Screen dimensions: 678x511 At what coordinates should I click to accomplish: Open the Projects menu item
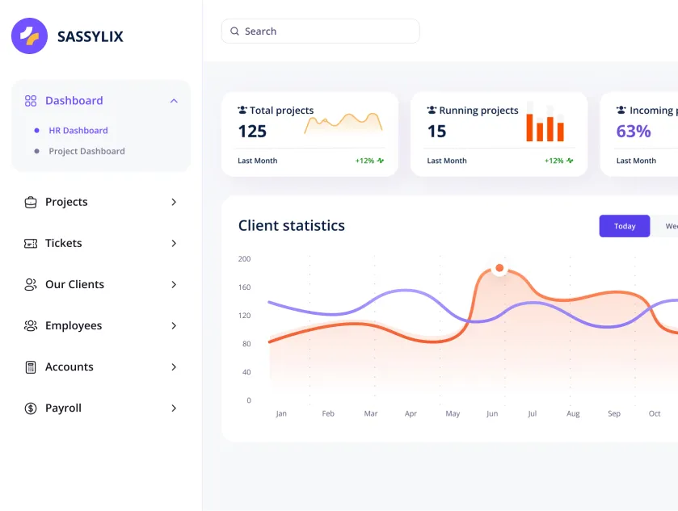click(101, 202)
